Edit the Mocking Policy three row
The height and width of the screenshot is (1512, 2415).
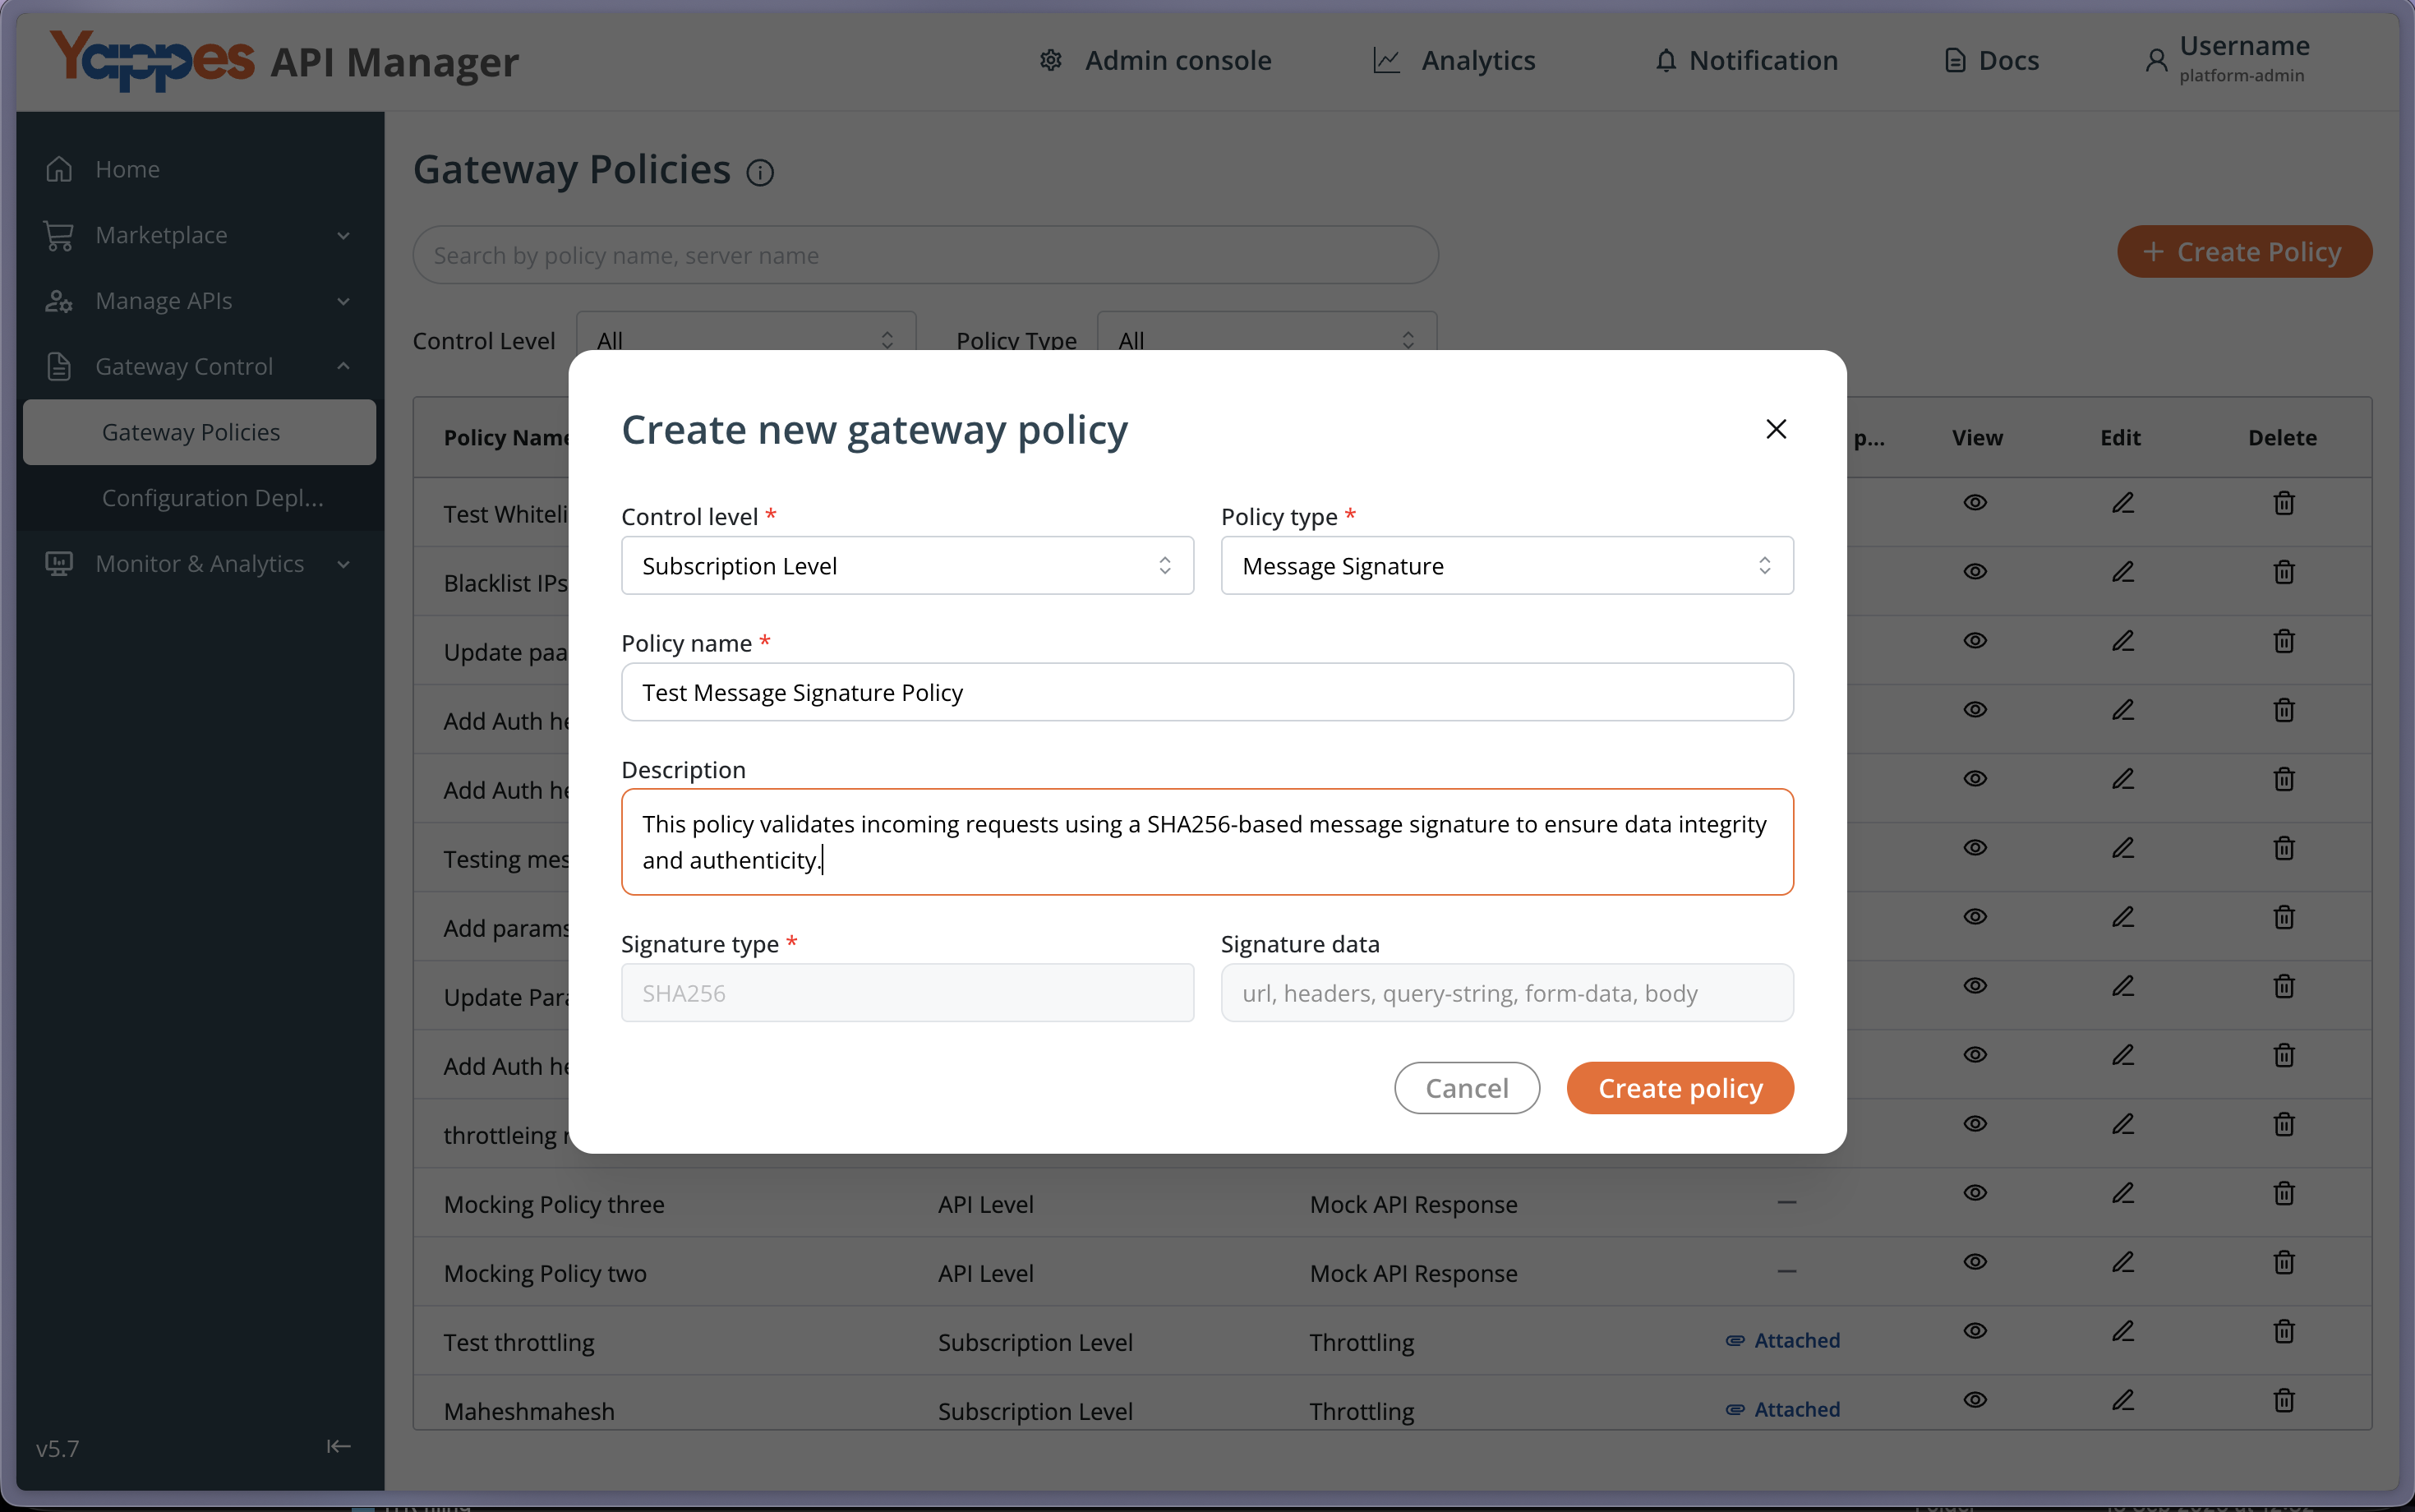[x=2122, y=1192]
